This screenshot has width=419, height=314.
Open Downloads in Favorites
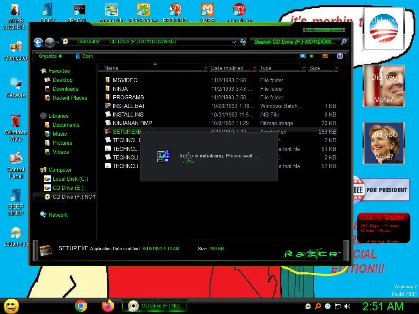coord(65,89)
